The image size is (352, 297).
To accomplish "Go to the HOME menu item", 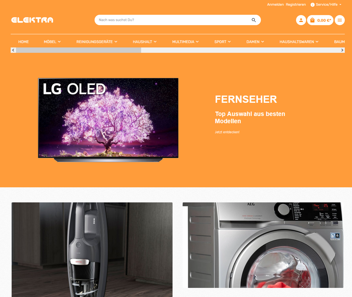I will point(24,42).
